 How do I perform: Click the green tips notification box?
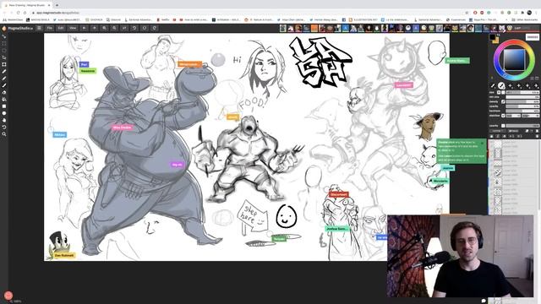point(462,150)
